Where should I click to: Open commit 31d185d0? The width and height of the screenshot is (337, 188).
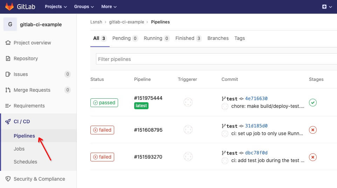[256, 126]
